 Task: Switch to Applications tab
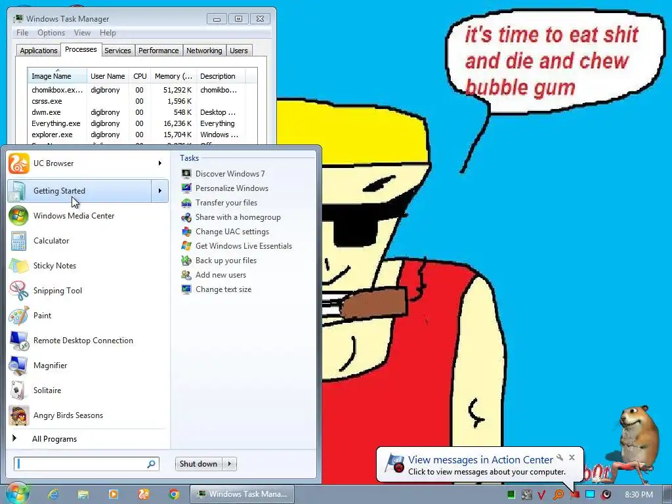(39, 51)
